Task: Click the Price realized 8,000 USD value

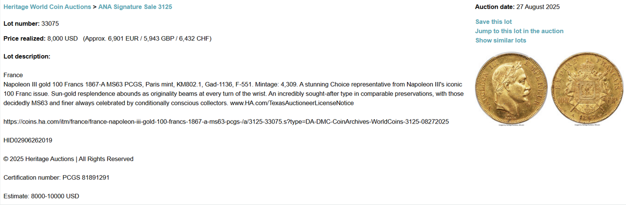Action: click(x=62, y=38)
